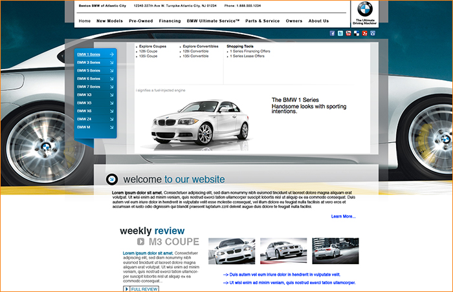Select BMW 3 Series in sidebar
Viewport: 453px width, 292px height.
89,62
